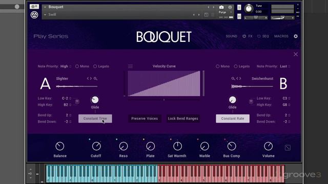Change layer B Bend Up value
Viewport: 328px width, 184px height.
[x=287, y=115]
